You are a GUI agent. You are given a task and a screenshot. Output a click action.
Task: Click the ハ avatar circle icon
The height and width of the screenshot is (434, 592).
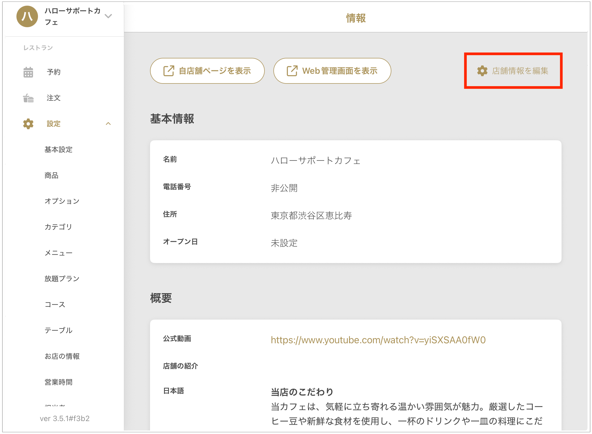tap(27, 16)
